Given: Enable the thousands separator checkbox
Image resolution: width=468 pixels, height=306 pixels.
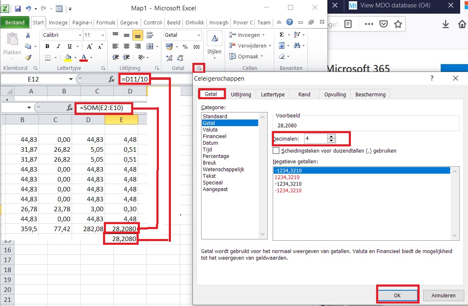Looking at the screenshot, I should pos(276,151).
